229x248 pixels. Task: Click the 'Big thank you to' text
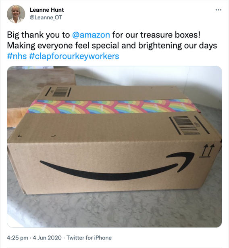(38, 35)
